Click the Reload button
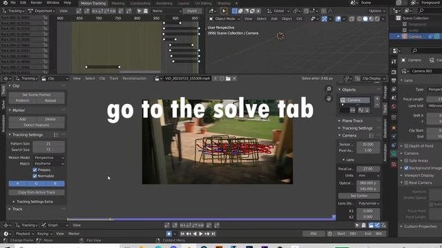 point(50,101)
